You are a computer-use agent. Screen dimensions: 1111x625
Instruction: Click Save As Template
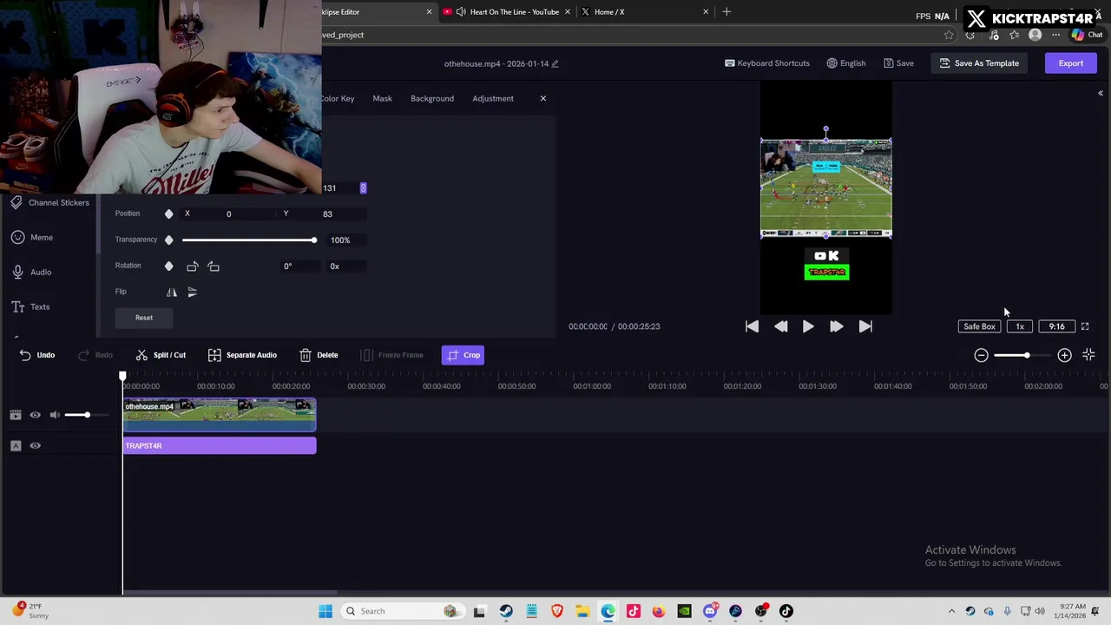tap(979, 63)
